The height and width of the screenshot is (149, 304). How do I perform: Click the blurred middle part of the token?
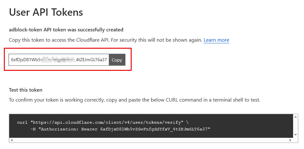59,60
